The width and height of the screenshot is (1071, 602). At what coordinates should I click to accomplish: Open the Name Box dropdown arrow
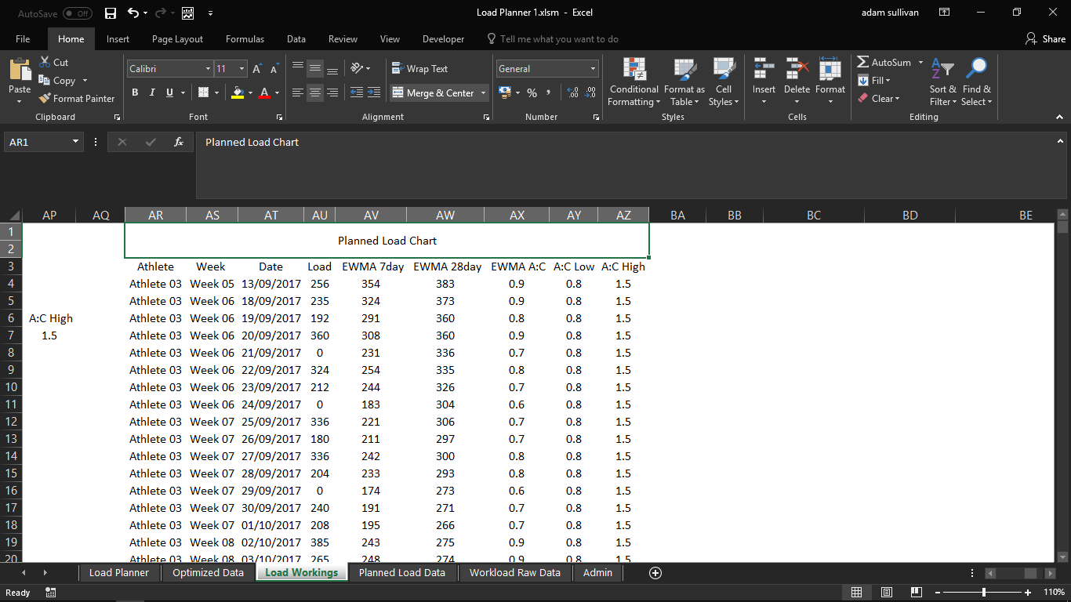point(76,142)
